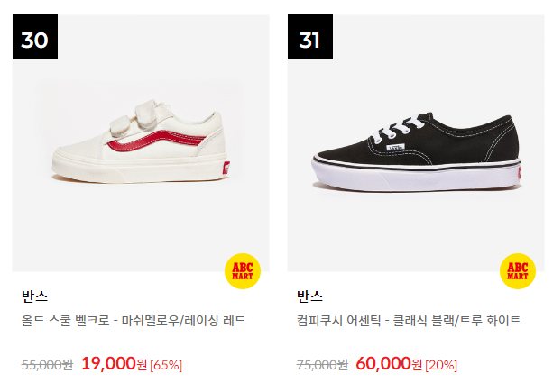Open 올드 스쿨 벨크로 마쉬멜로우/레이싱 레드 product title

tap(134, 321)
